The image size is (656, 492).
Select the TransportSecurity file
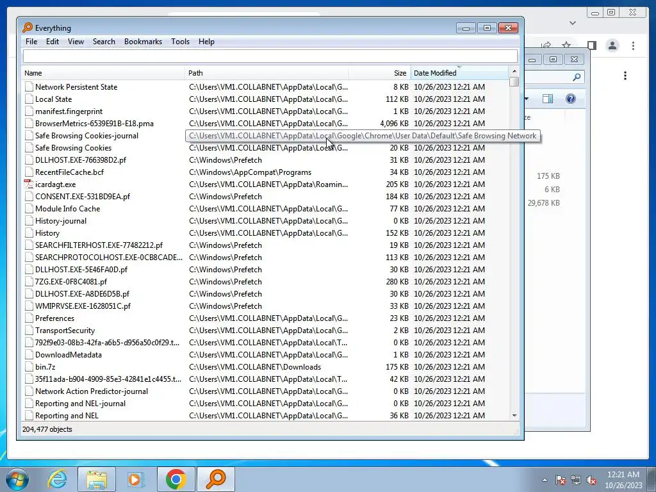[65, 331]
